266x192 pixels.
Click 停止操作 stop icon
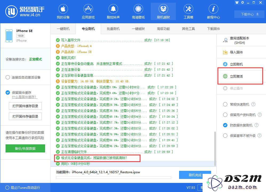(x=225, y=88)
